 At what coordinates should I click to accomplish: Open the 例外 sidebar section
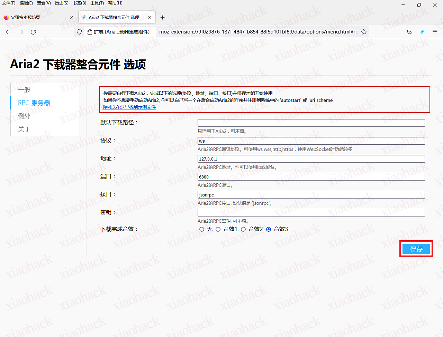click(x=45, y=116)
